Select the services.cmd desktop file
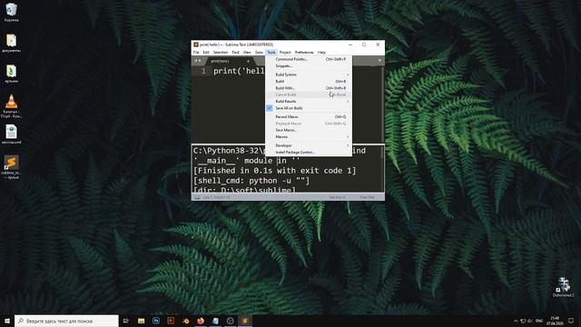 coord(11,134)
